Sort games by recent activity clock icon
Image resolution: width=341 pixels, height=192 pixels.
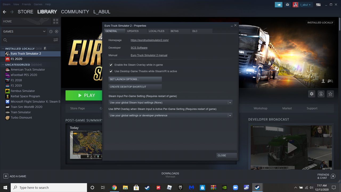[x=51, y=31]
